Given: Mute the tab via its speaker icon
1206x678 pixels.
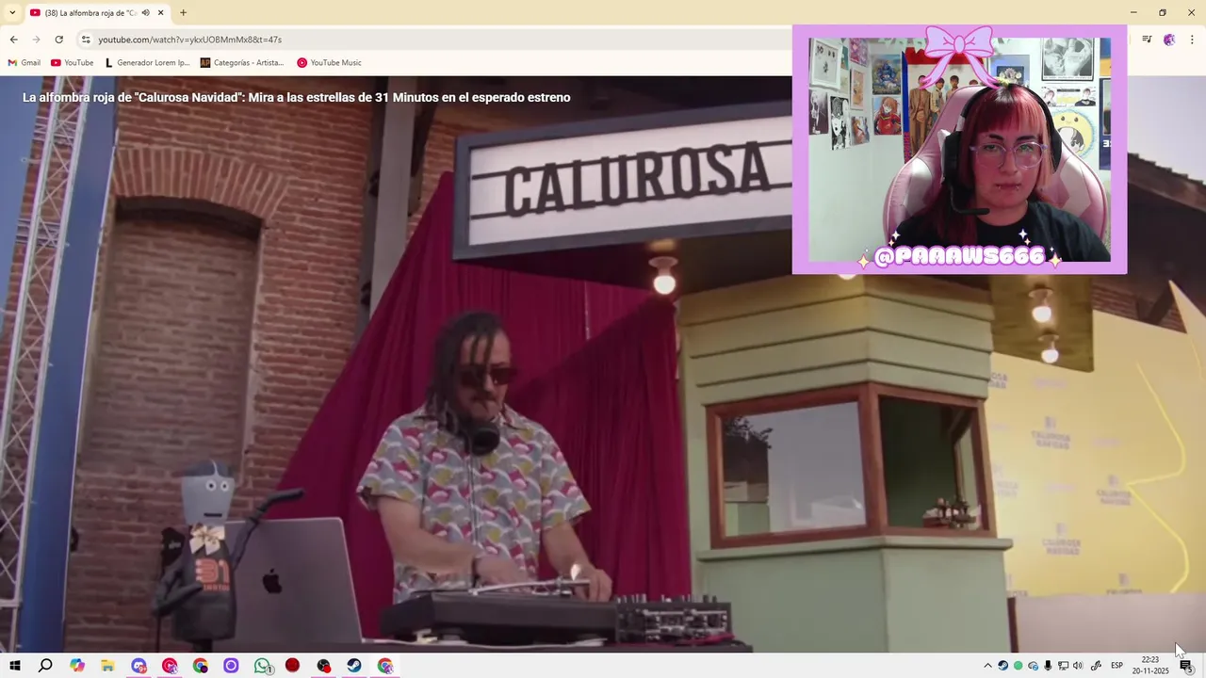Looking at the screenshot, I should (145, 12).
